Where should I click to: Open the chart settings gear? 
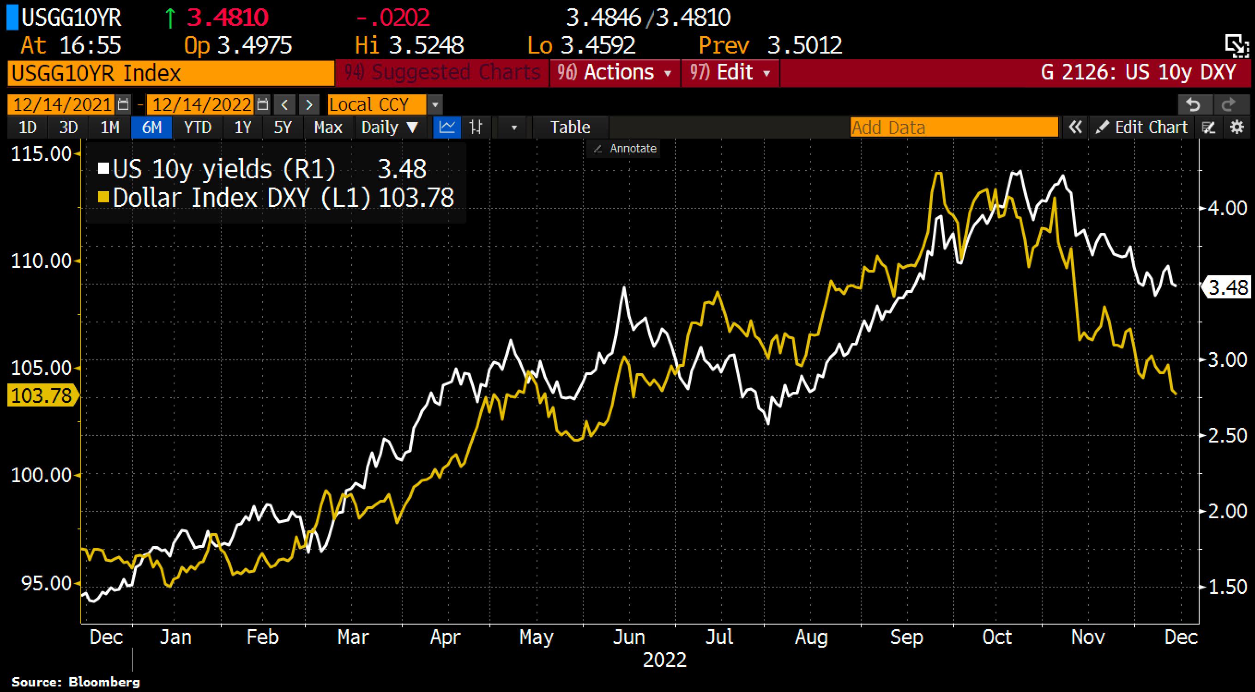pyautogui.click(x=1237, y=127)
